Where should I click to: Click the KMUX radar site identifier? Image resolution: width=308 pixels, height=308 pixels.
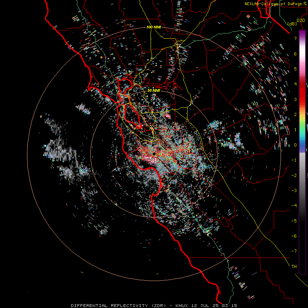point(182,306)
